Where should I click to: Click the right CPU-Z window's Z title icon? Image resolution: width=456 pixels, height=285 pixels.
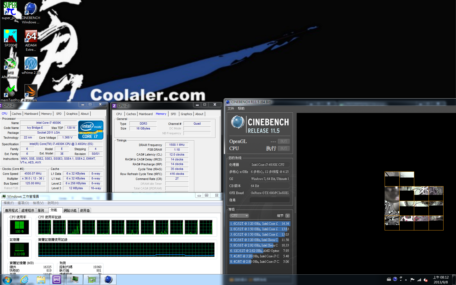pyautogui.click(x=114, y=106)
